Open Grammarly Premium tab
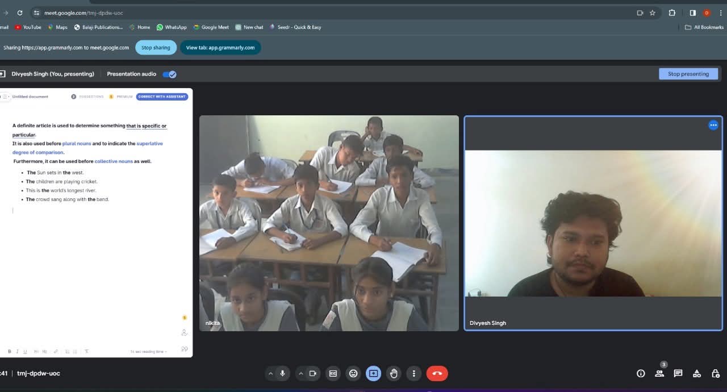The height and width of the screenshot is (392, 727). coord(123,97)
